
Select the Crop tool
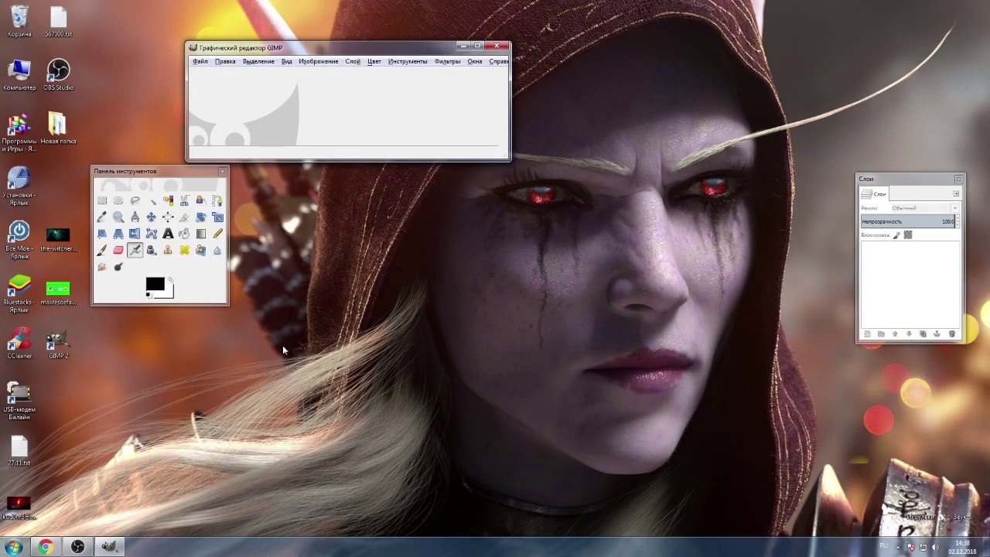pos(184,217)
